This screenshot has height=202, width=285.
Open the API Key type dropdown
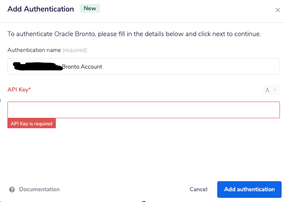point(271,90)
